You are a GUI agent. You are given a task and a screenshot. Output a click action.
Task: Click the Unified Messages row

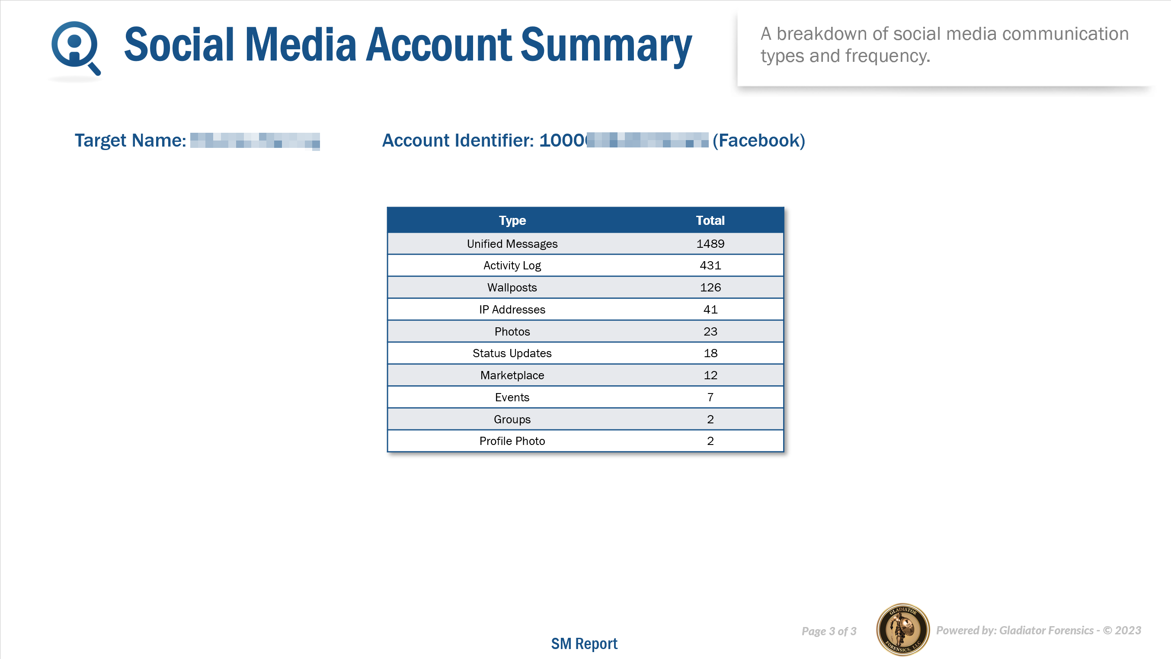(512, 243)
